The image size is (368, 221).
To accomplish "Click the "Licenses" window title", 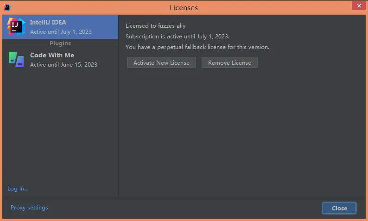I will pos(184,7).
